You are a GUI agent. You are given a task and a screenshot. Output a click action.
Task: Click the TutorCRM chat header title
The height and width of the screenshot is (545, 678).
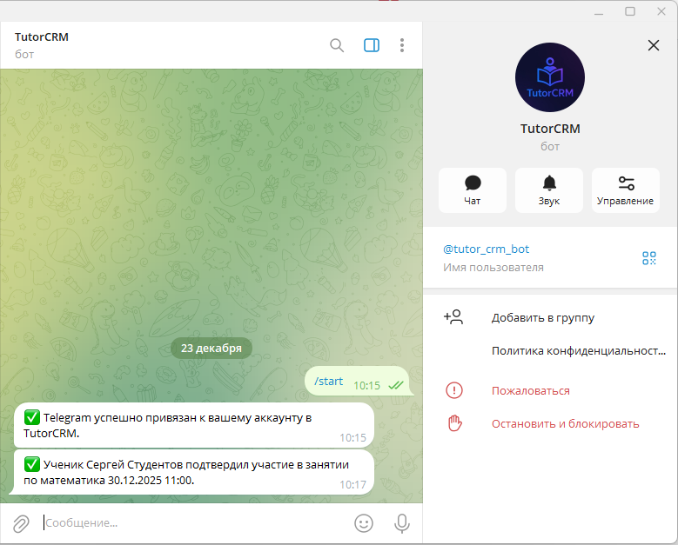point(42,37)
